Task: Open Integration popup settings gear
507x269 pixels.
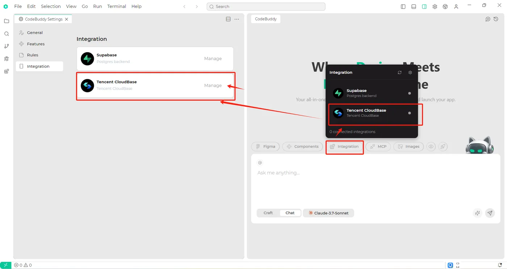Action: pyautogui.click(x=410, y=72)
